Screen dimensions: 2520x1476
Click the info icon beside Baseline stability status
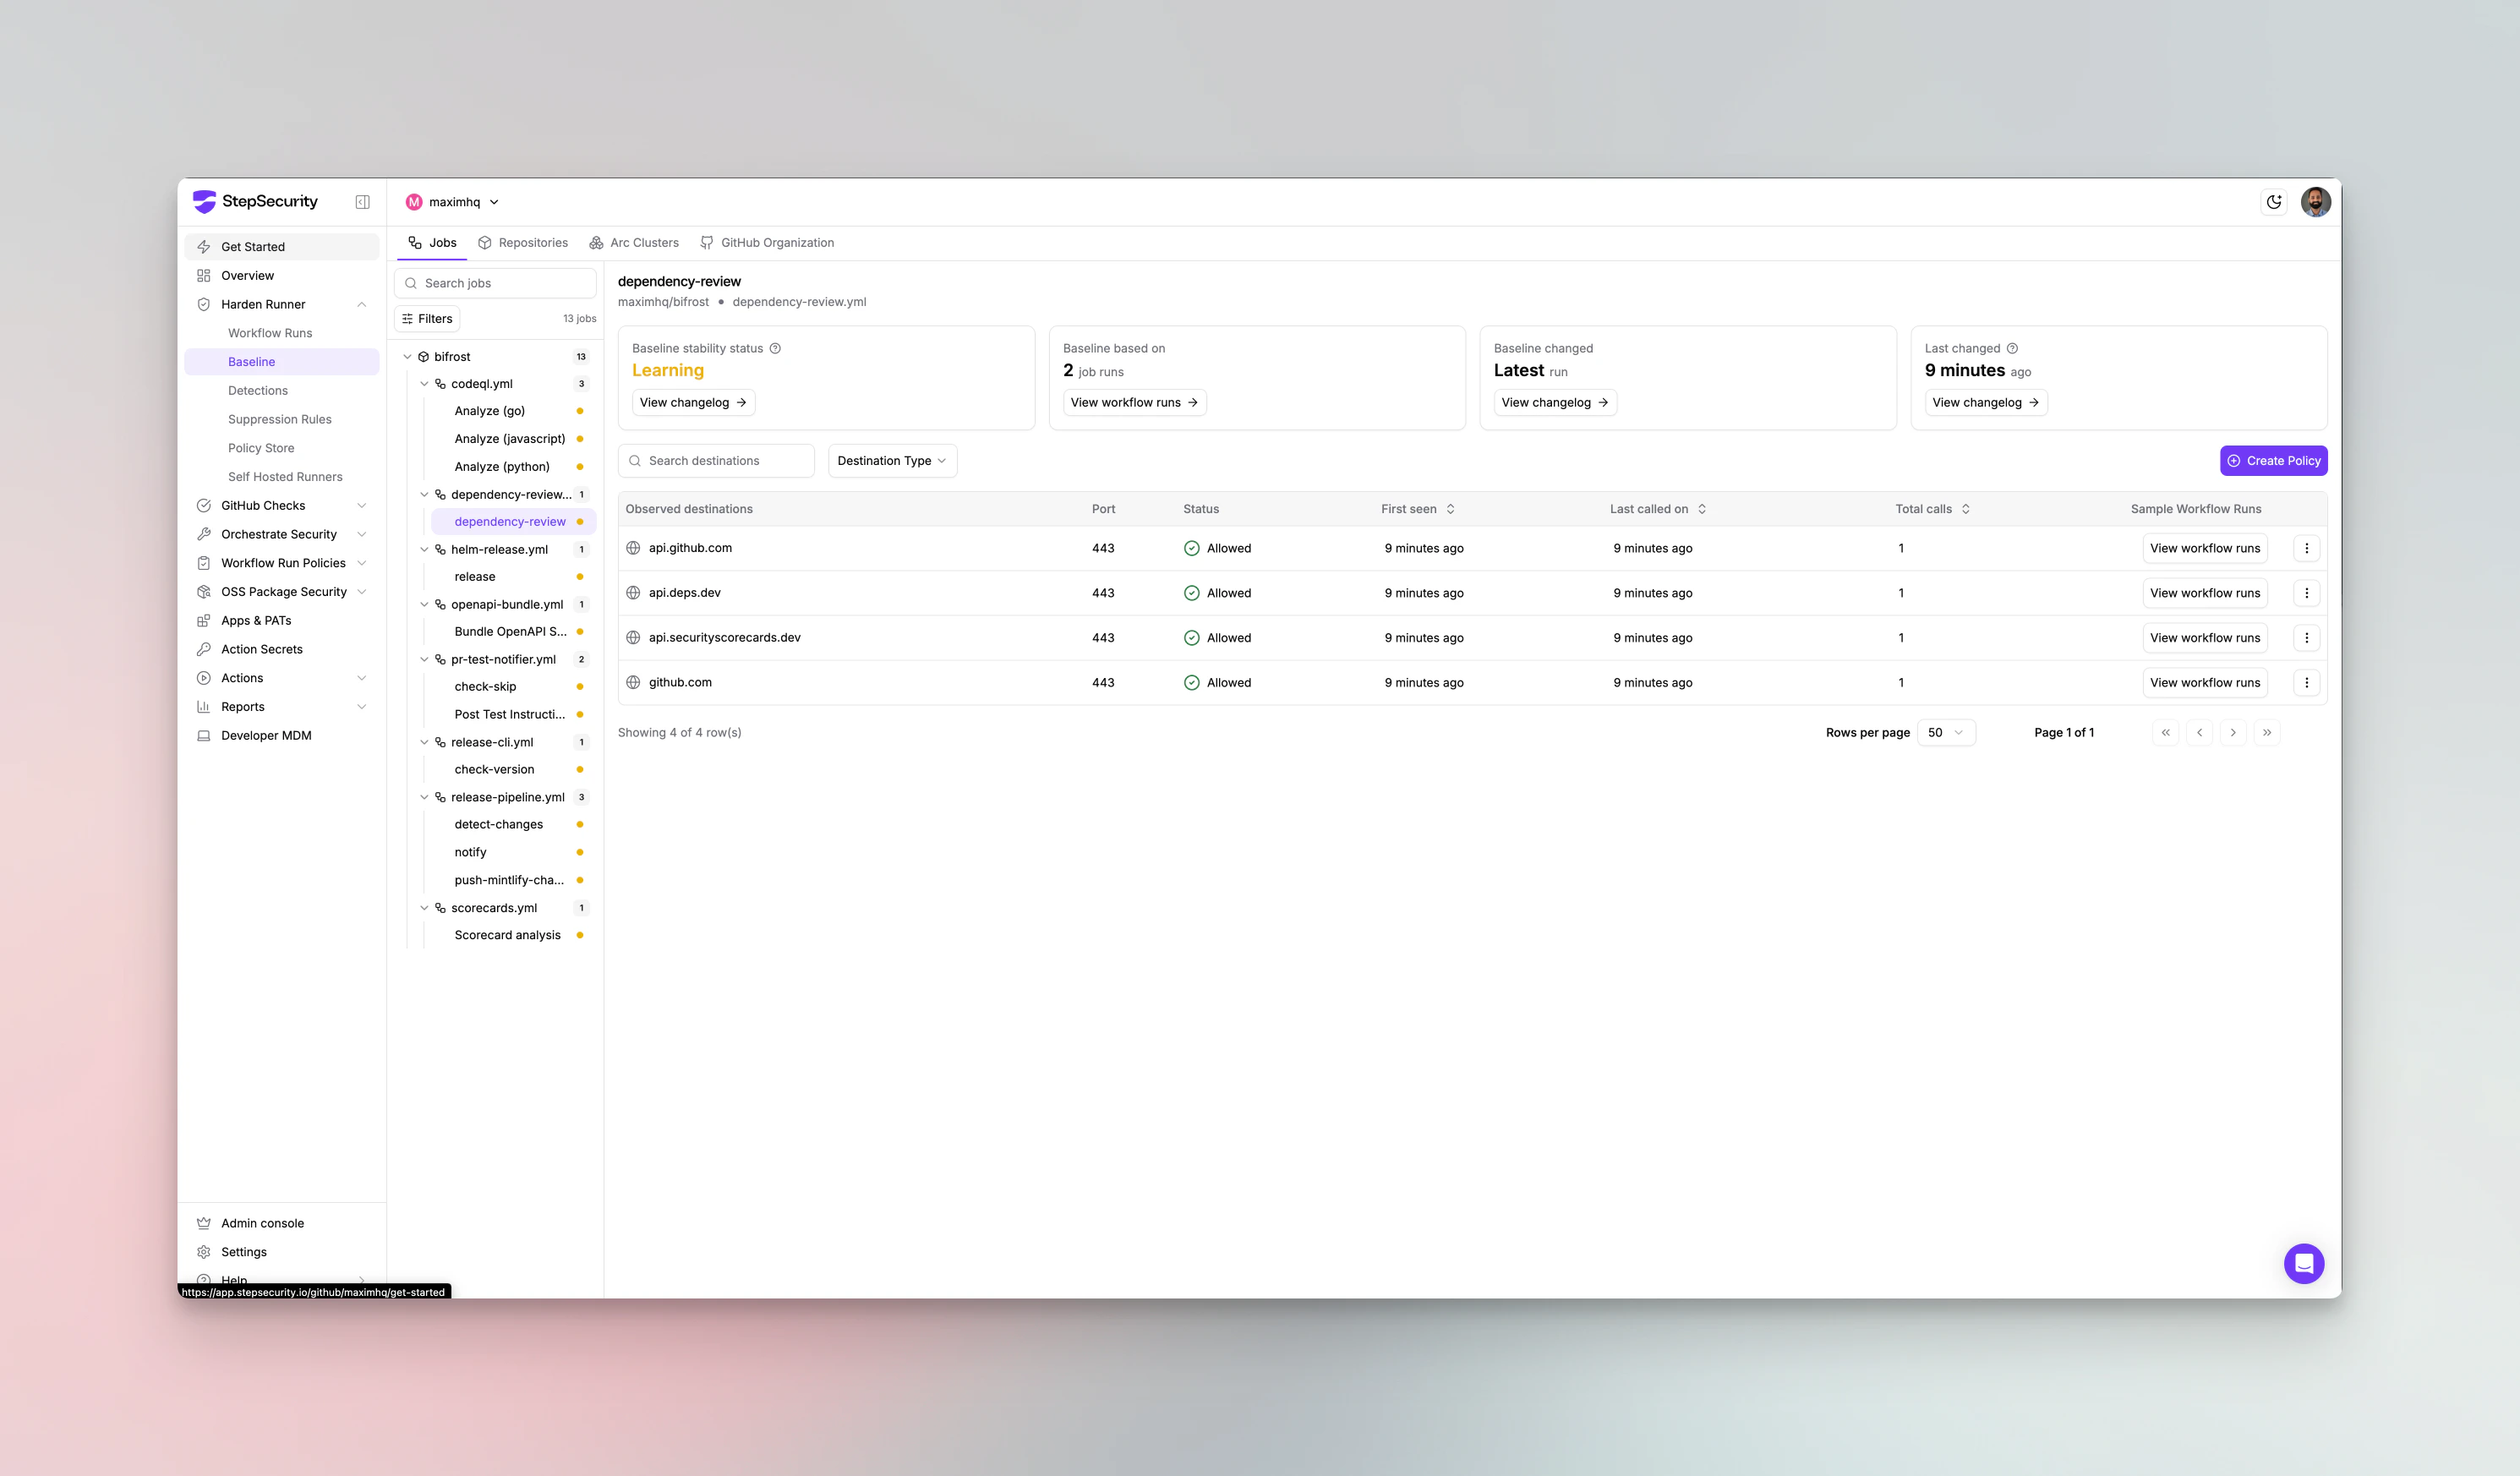click(776, 348)
